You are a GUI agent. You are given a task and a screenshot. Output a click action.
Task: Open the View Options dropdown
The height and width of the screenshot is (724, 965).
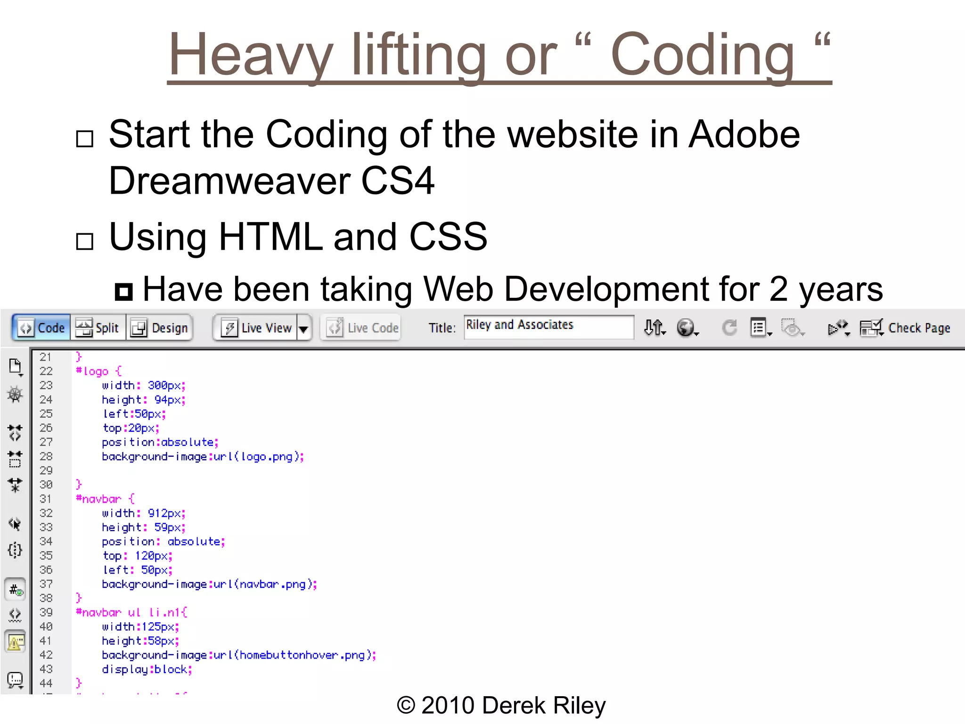pyautogui.click(x=760, y=328)
